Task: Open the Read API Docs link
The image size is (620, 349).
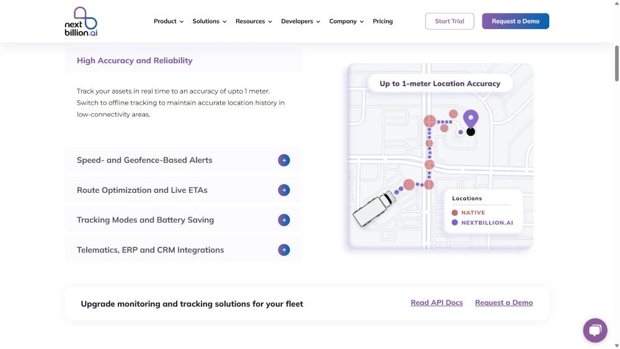Action: coord(436,303)
